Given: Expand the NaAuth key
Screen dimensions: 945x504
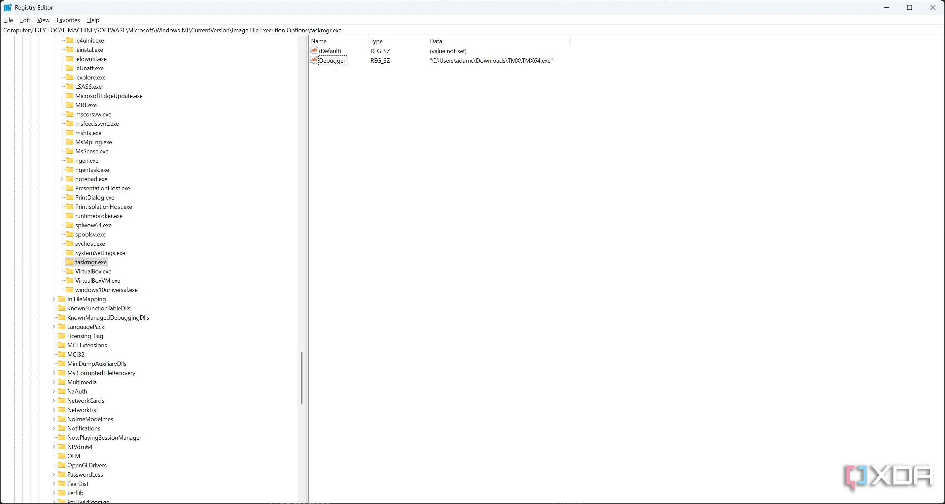Looking at the screenshot, I should point(54,391).
